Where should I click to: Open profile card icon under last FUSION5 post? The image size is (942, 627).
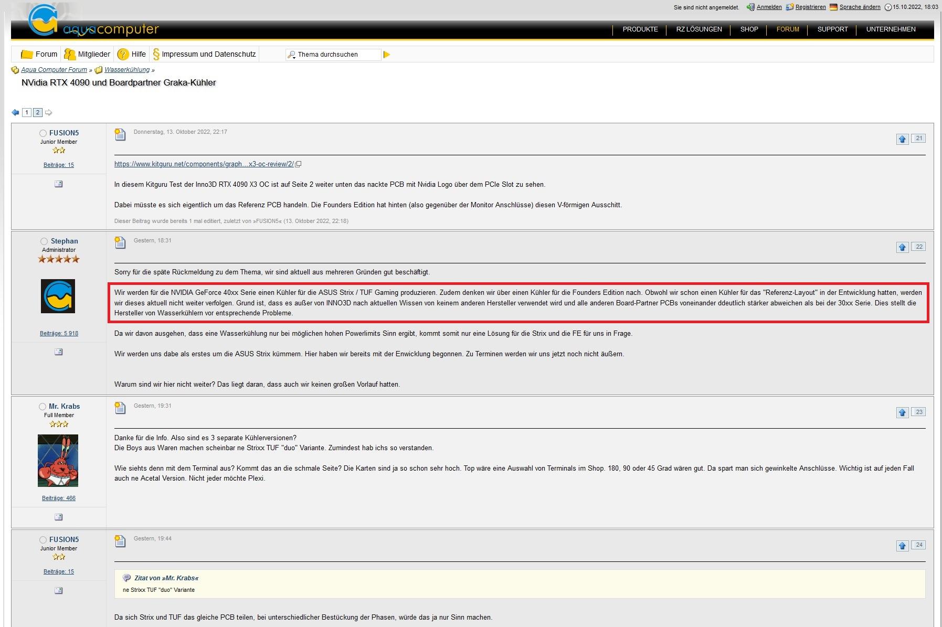[59, 591]
